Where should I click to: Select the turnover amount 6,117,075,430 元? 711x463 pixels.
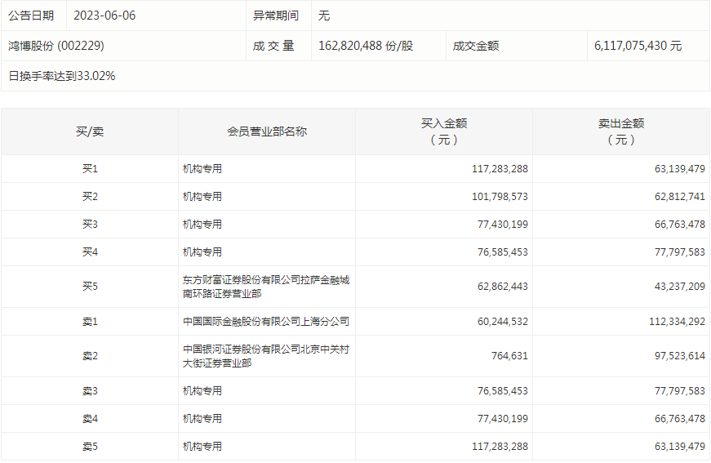(x=638, y=46)
